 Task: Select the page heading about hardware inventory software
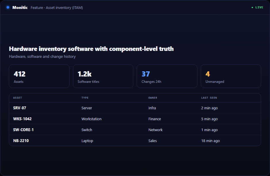pos(91,49)
